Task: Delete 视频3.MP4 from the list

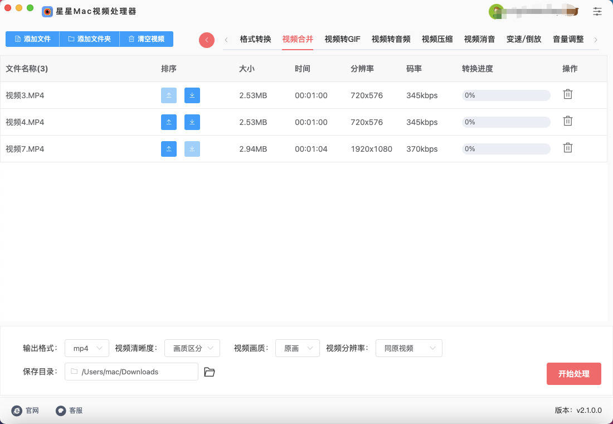Action: click(567, 94)
